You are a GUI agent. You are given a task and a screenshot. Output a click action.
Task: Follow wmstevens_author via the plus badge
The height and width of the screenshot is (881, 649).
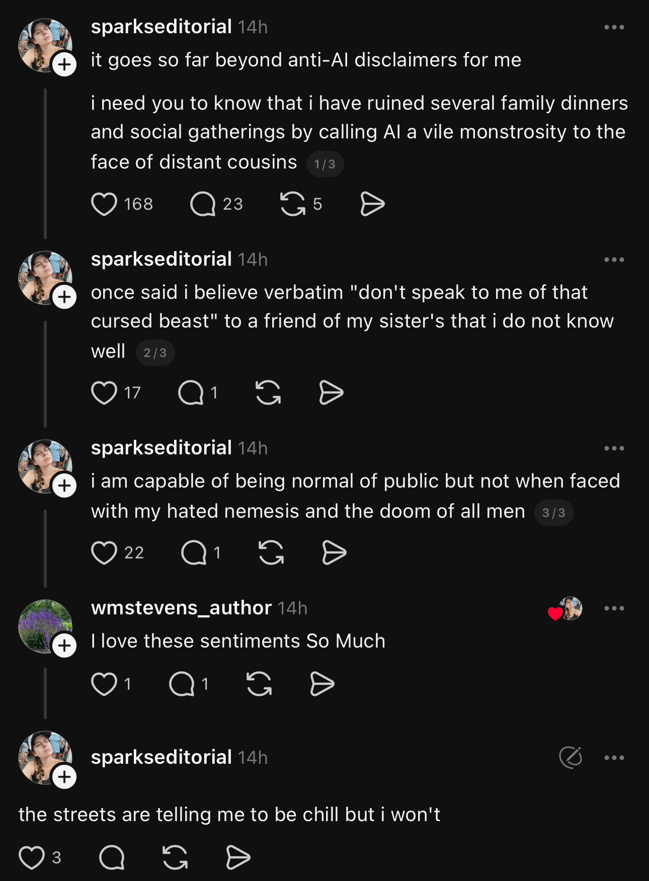tap(64, 646)
